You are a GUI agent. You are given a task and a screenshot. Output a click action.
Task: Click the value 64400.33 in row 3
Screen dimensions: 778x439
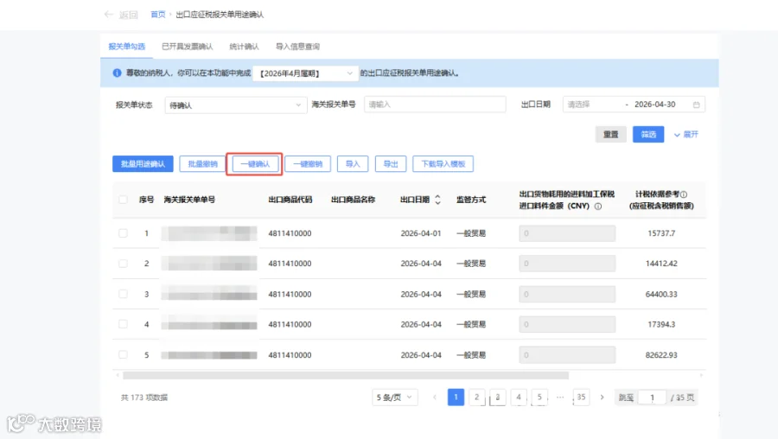[661, 294]
